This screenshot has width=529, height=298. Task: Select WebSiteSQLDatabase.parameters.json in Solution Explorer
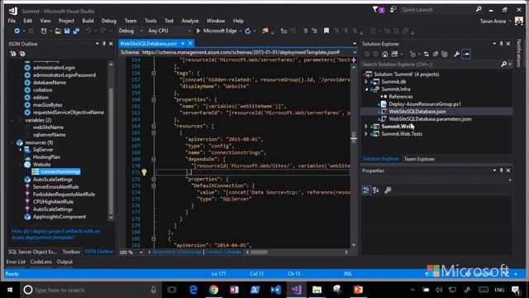(x=430, y=119)
